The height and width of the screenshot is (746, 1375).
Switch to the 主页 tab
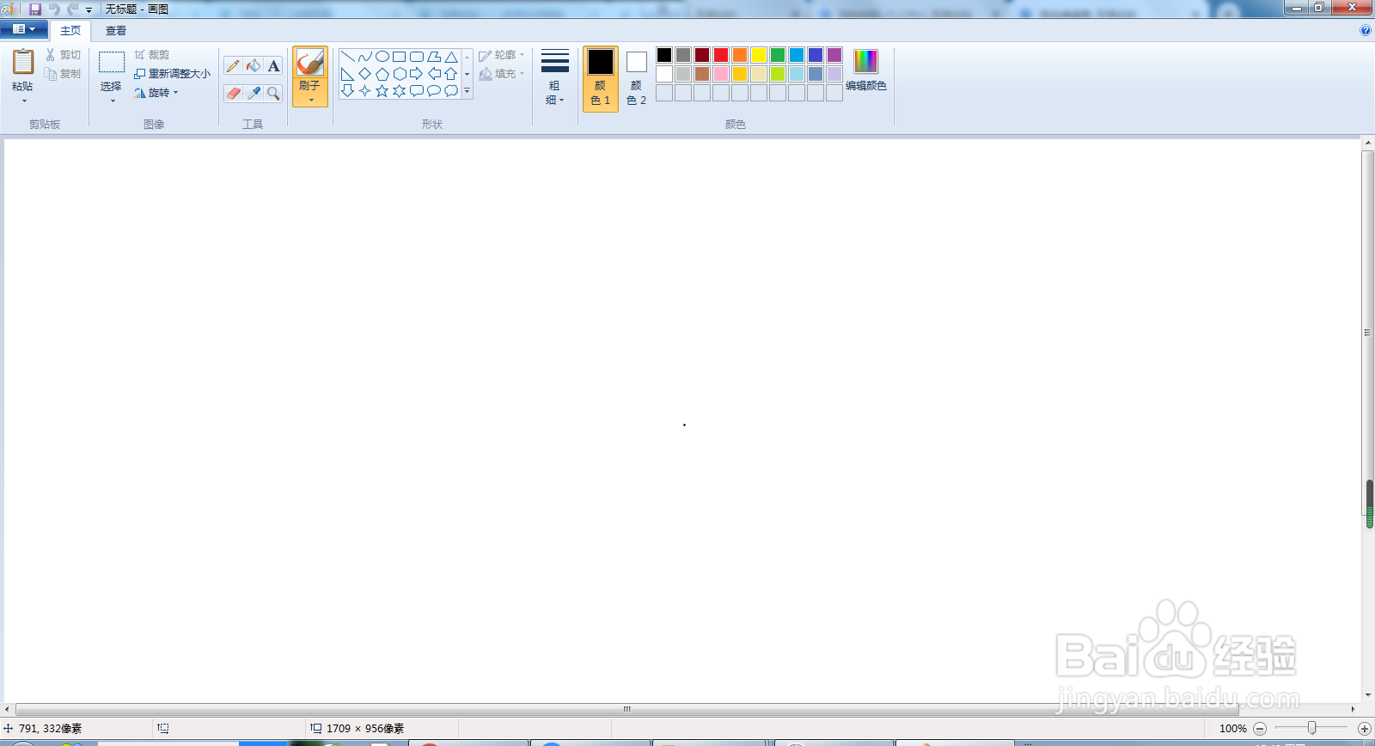(x=70, y=30)
